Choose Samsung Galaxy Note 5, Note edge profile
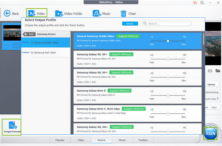This screenshot has height=146, width=222. pos(137,113)
